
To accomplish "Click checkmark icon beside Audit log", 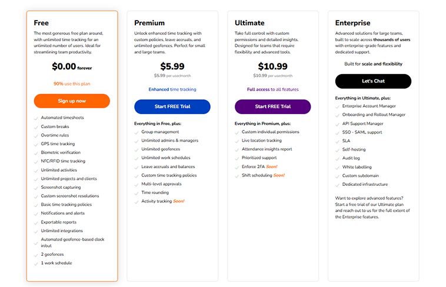I will pyautogui.click(x=338, y=158).
